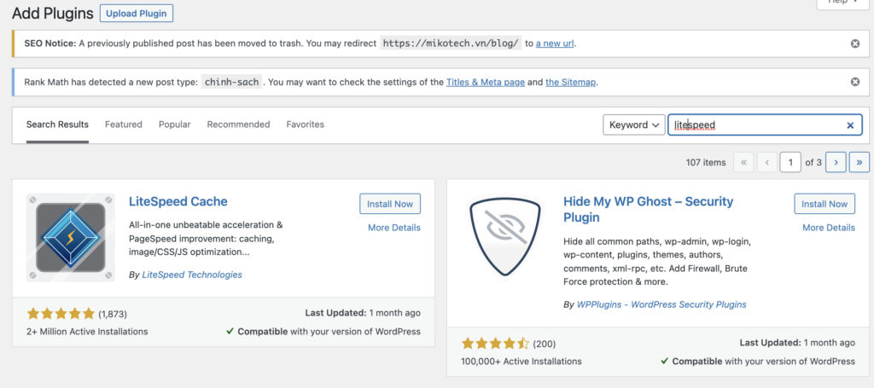
Task: Go to the next results page
Action: (836, 162)
